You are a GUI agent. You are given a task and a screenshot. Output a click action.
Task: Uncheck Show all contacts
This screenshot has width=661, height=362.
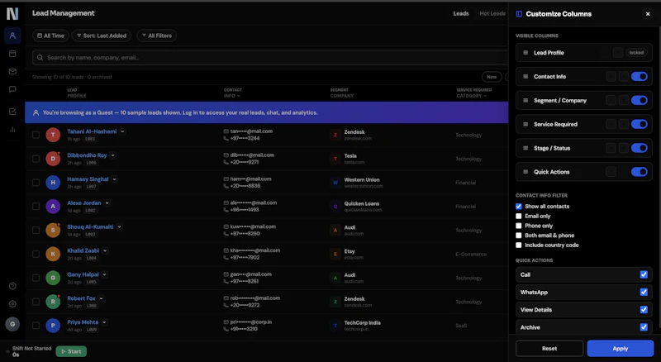coord(519,207)
